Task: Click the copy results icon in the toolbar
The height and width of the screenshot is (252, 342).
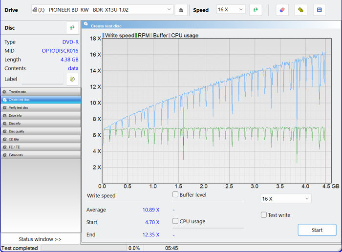Action: 301,10
